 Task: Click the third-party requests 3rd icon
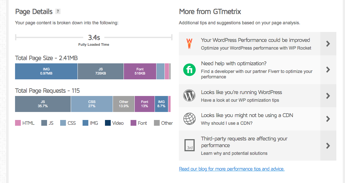190,145
